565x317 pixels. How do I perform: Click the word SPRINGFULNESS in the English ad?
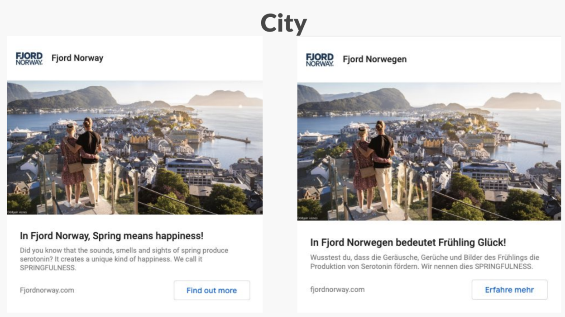tap(48, 268)
